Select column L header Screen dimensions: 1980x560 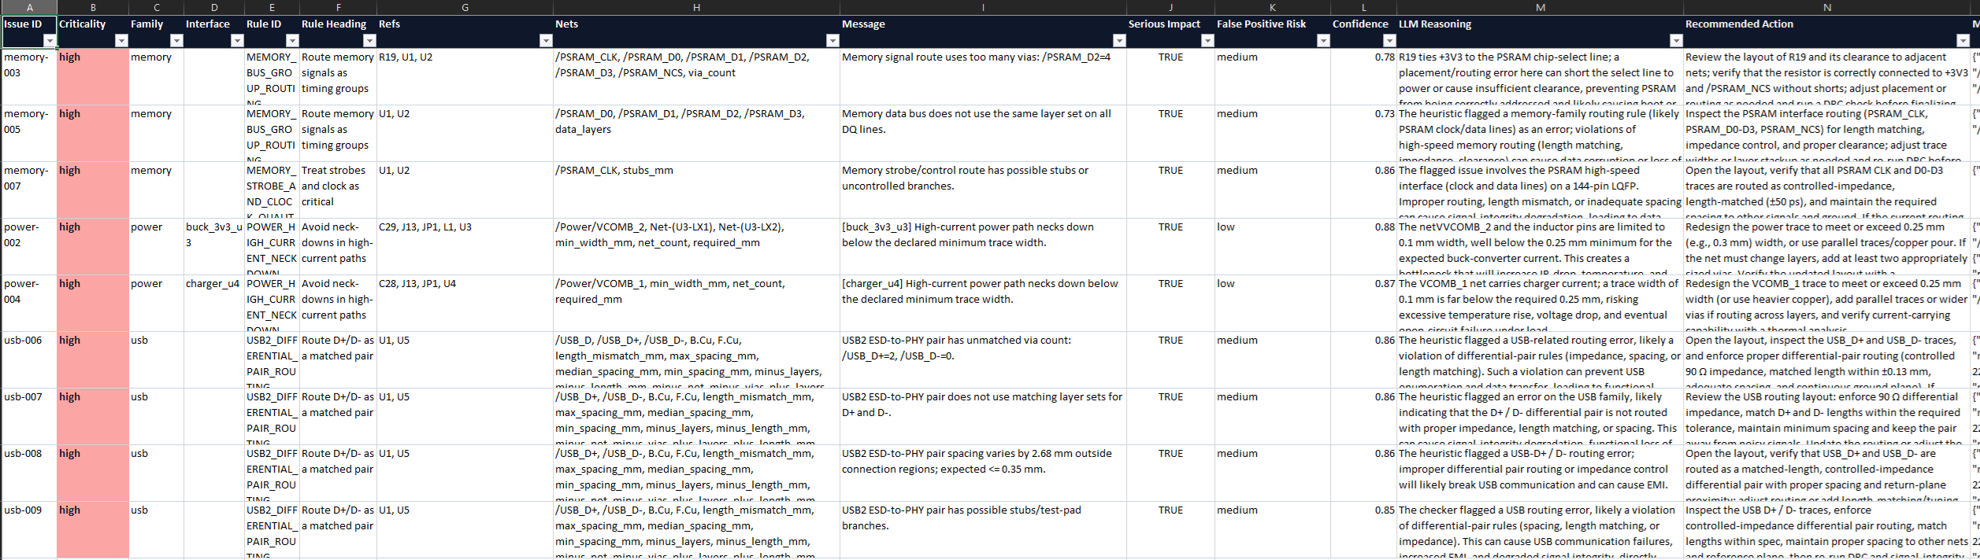[1363, 7]
